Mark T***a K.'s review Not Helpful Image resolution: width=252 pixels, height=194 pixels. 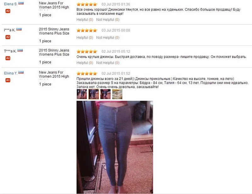click(108, 63)
